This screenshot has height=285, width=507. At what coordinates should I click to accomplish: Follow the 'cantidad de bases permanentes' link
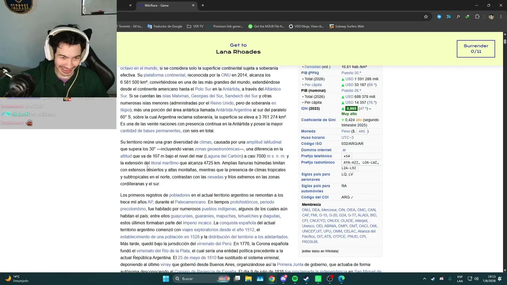click(151, 131)
